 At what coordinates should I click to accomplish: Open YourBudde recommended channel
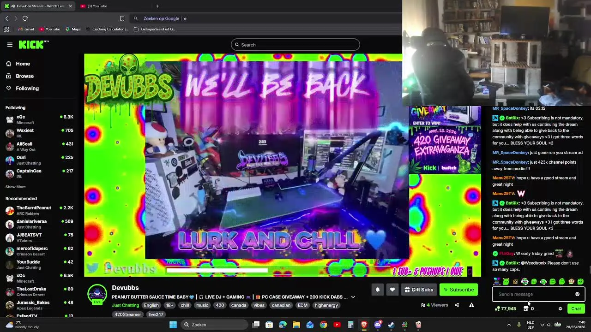click(39, 265)
